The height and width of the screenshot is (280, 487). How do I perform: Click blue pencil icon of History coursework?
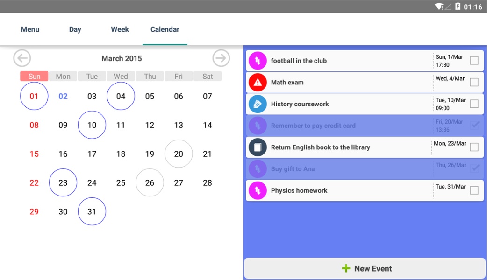[258, 104]
